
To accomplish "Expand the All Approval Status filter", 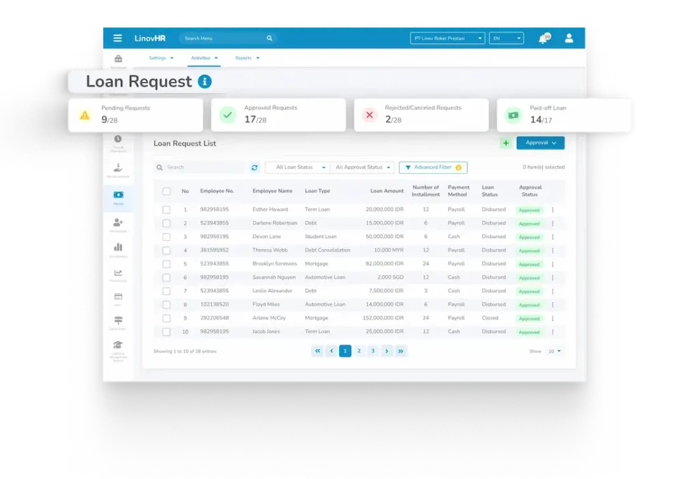I will 362,167.
